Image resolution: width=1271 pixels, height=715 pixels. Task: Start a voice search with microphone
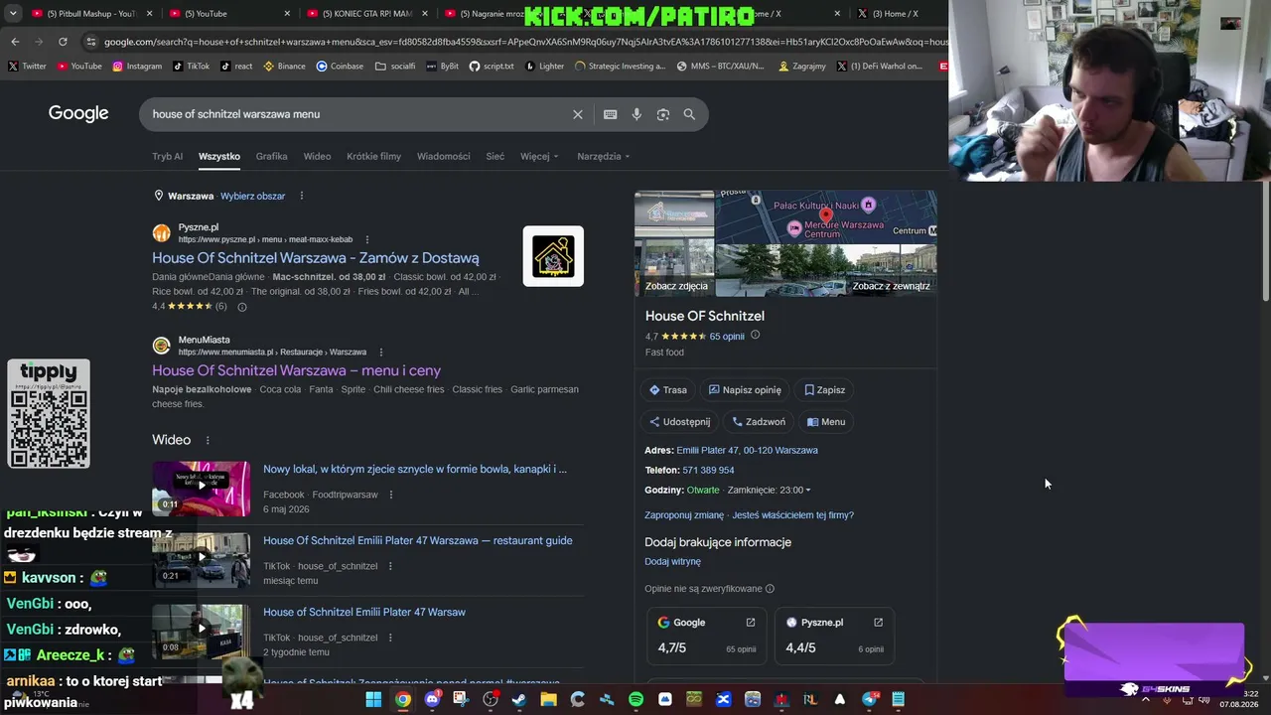pyautogui.click(x=636, y=114)
